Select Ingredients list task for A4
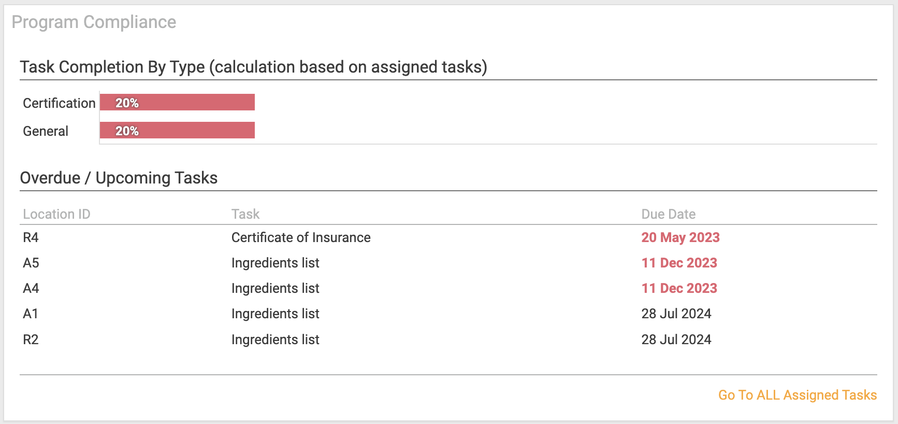The image size is (898, 424). tap(275, 288)
